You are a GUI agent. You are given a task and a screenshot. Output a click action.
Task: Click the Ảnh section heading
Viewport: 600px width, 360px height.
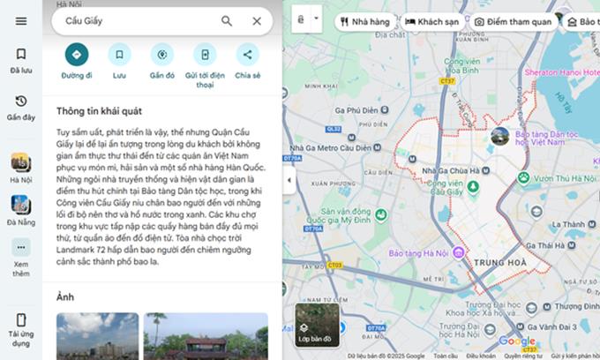pyautogui.click(x=65, y=296)
